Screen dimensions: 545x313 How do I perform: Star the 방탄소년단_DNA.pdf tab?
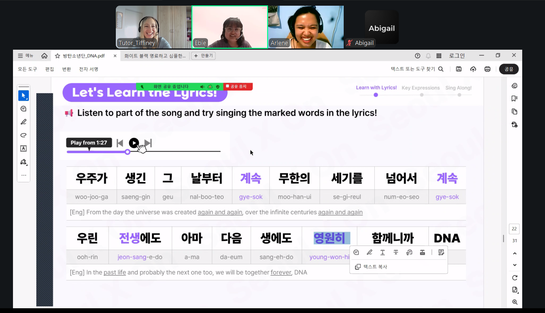(x=57, y=56)
